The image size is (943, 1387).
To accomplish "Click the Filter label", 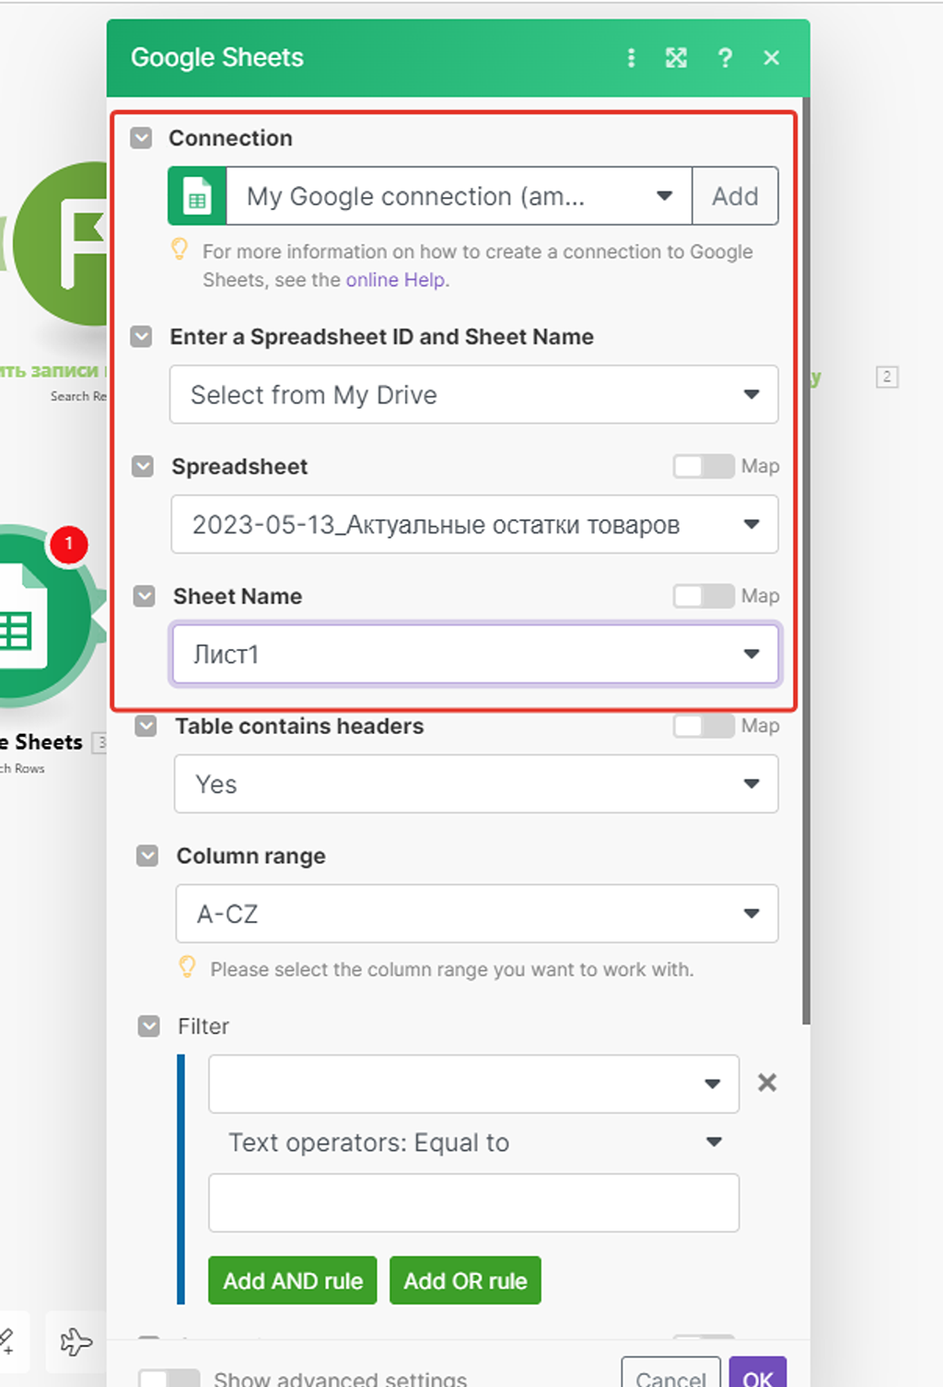I will pyautogui.click(x=204, y=1026).
